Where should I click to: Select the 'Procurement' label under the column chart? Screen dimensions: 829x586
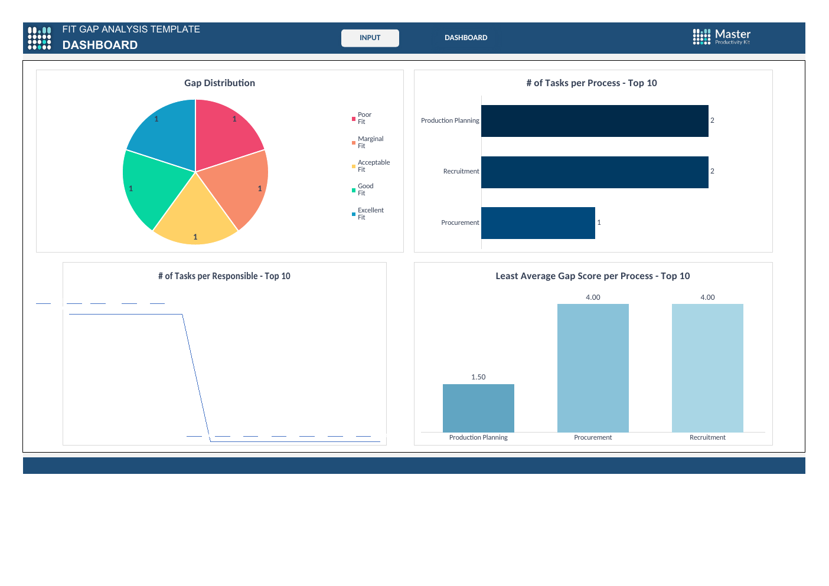coord(593,437)
